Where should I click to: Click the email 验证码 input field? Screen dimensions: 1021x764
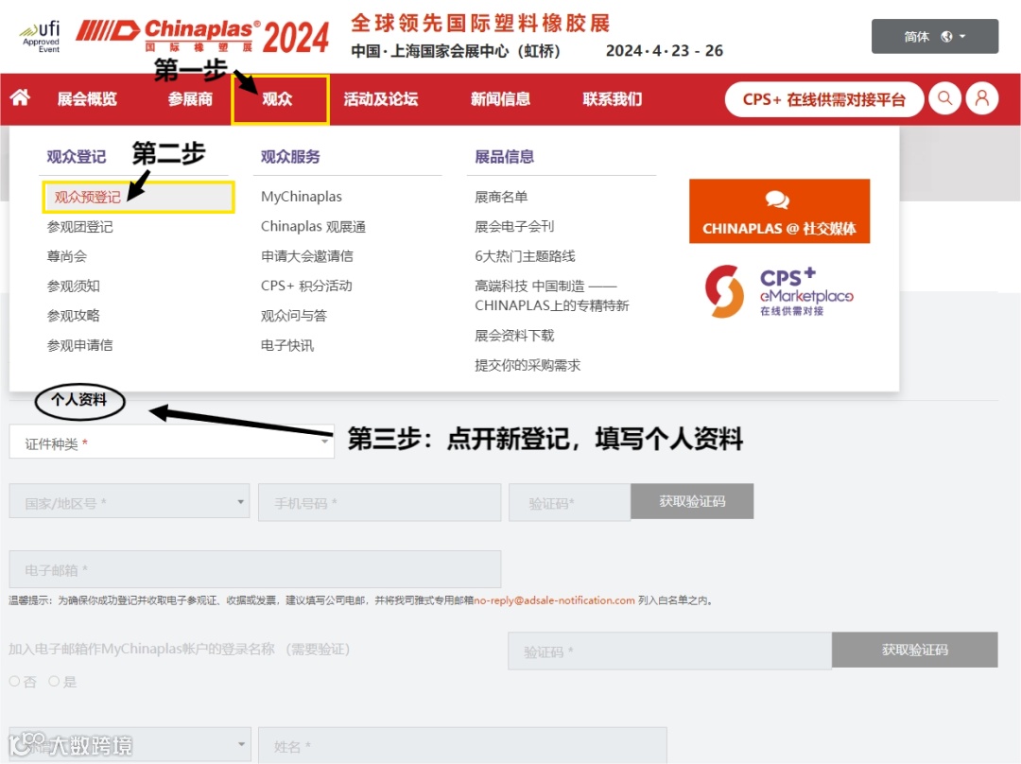pyautogui.click(x=670, y=651)
